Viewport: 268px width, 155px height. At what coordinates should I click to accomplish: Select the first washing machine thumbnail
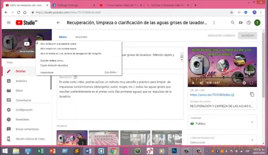72,138
